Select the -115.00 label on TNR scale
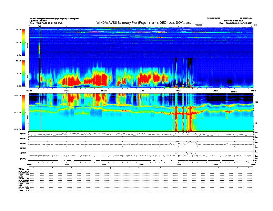This screenshot has height=211, width=273. point(18,96)
